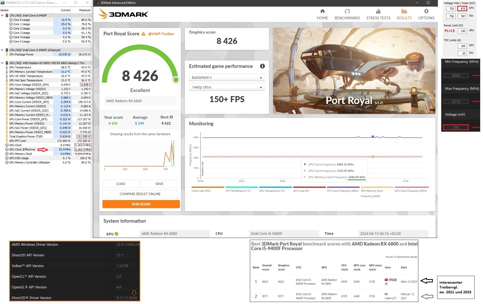Collapse the Intel Core i5-9400F CPU group

point(2,16)
